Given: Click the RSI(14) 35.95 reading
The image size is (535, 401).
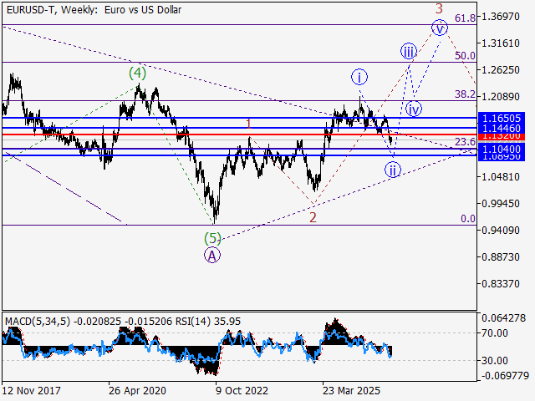Looking at the screenshot, I should [x=208, y=322].
